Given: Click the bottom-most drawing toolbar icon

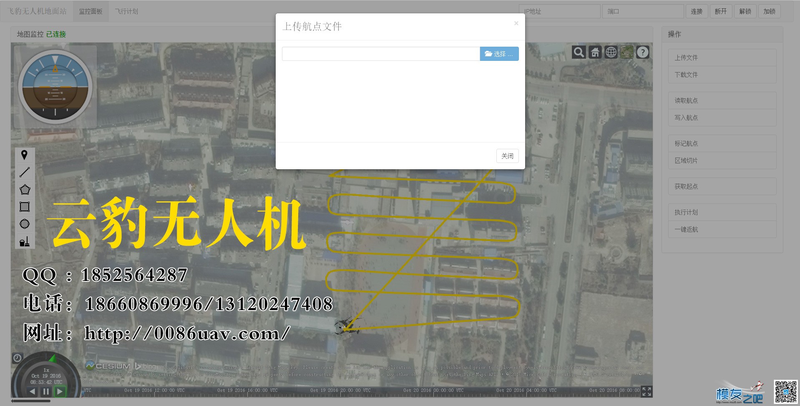Looking at the screenshot, I should pyautogui.click(x=25, y=241).
